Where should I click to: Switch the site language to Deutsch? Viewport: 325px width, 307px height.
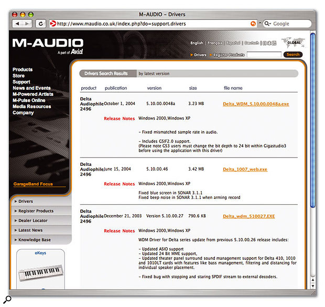pyautogui.click(x=252, y=43)
